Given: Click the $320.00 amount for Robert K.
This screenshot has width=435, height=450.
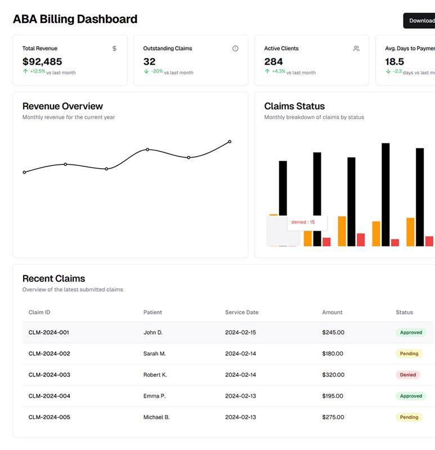Looking at the screenshot, I should point(333,375).
